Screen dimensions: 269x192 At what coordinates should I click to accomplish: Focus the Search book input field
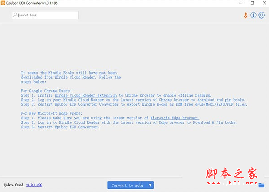click(x=45, y=15)
